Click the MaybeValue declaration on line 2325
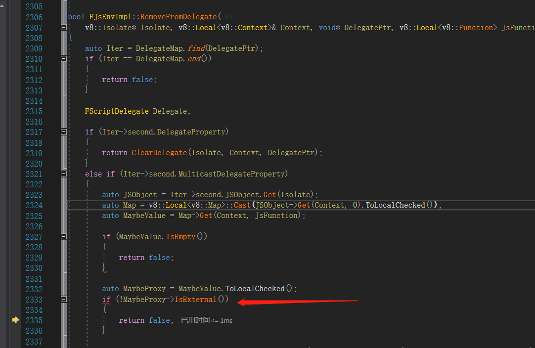Screen dimensions: 535x348 pyautogui.click(x=144, y=216)
